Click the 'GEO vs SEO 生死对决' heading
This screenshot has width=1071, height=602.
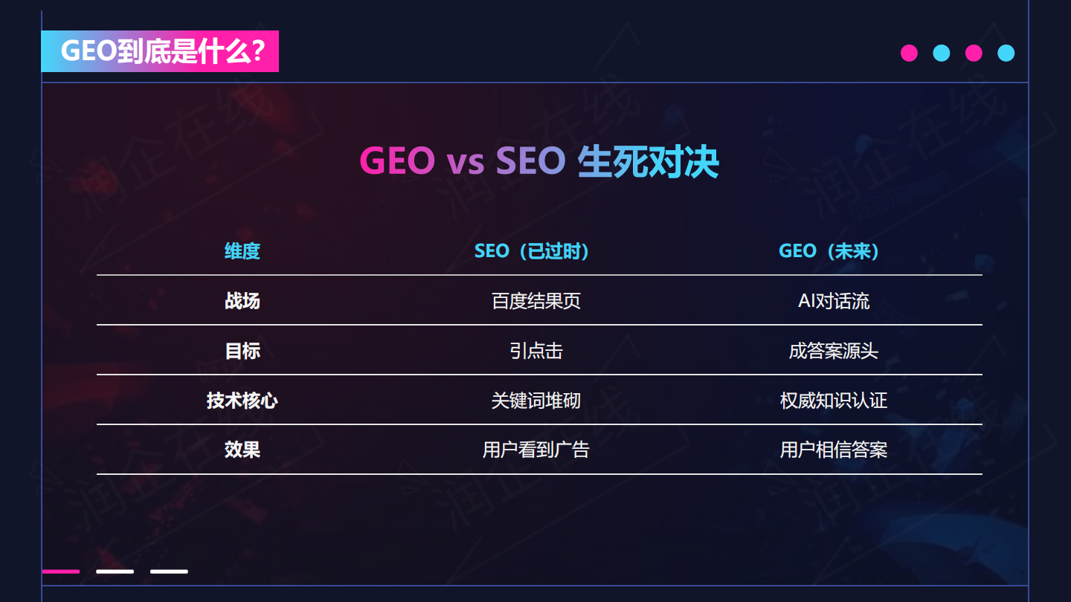click(539, 162)
